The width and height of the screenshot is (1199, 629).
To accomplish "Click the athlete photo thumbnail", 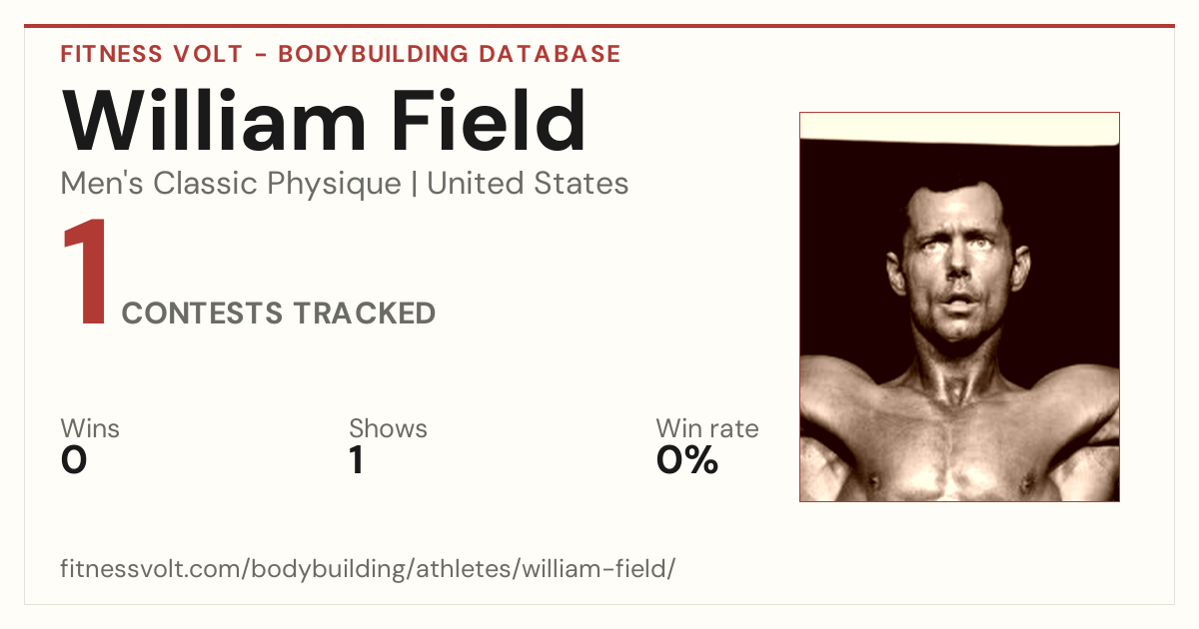I will 959,307.
